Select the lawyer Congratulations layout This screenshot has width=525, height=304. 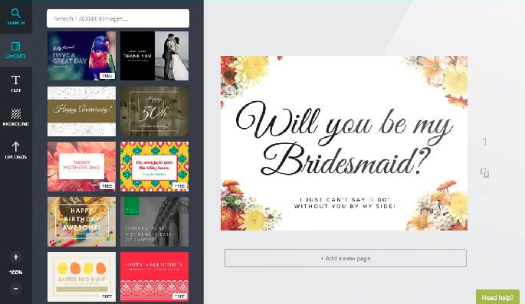click(154, 222)
